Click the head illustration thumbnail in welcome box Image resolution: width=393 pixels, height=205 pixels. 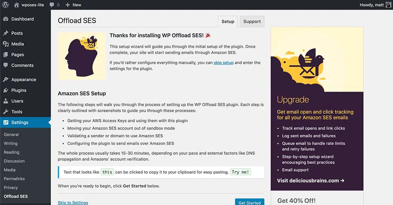(82, 56)
